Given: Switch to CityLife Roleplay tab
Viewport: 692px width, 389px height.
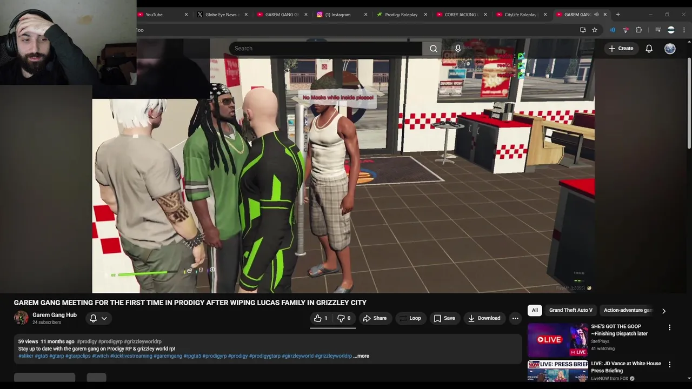Looking at the screenshot, I should pos(520,15).
